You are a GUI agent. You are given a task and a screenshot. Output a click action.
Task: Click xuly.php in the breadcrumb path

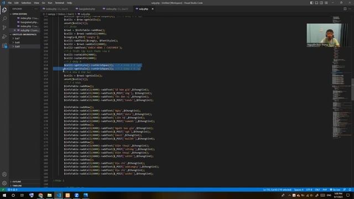point(85,14)
